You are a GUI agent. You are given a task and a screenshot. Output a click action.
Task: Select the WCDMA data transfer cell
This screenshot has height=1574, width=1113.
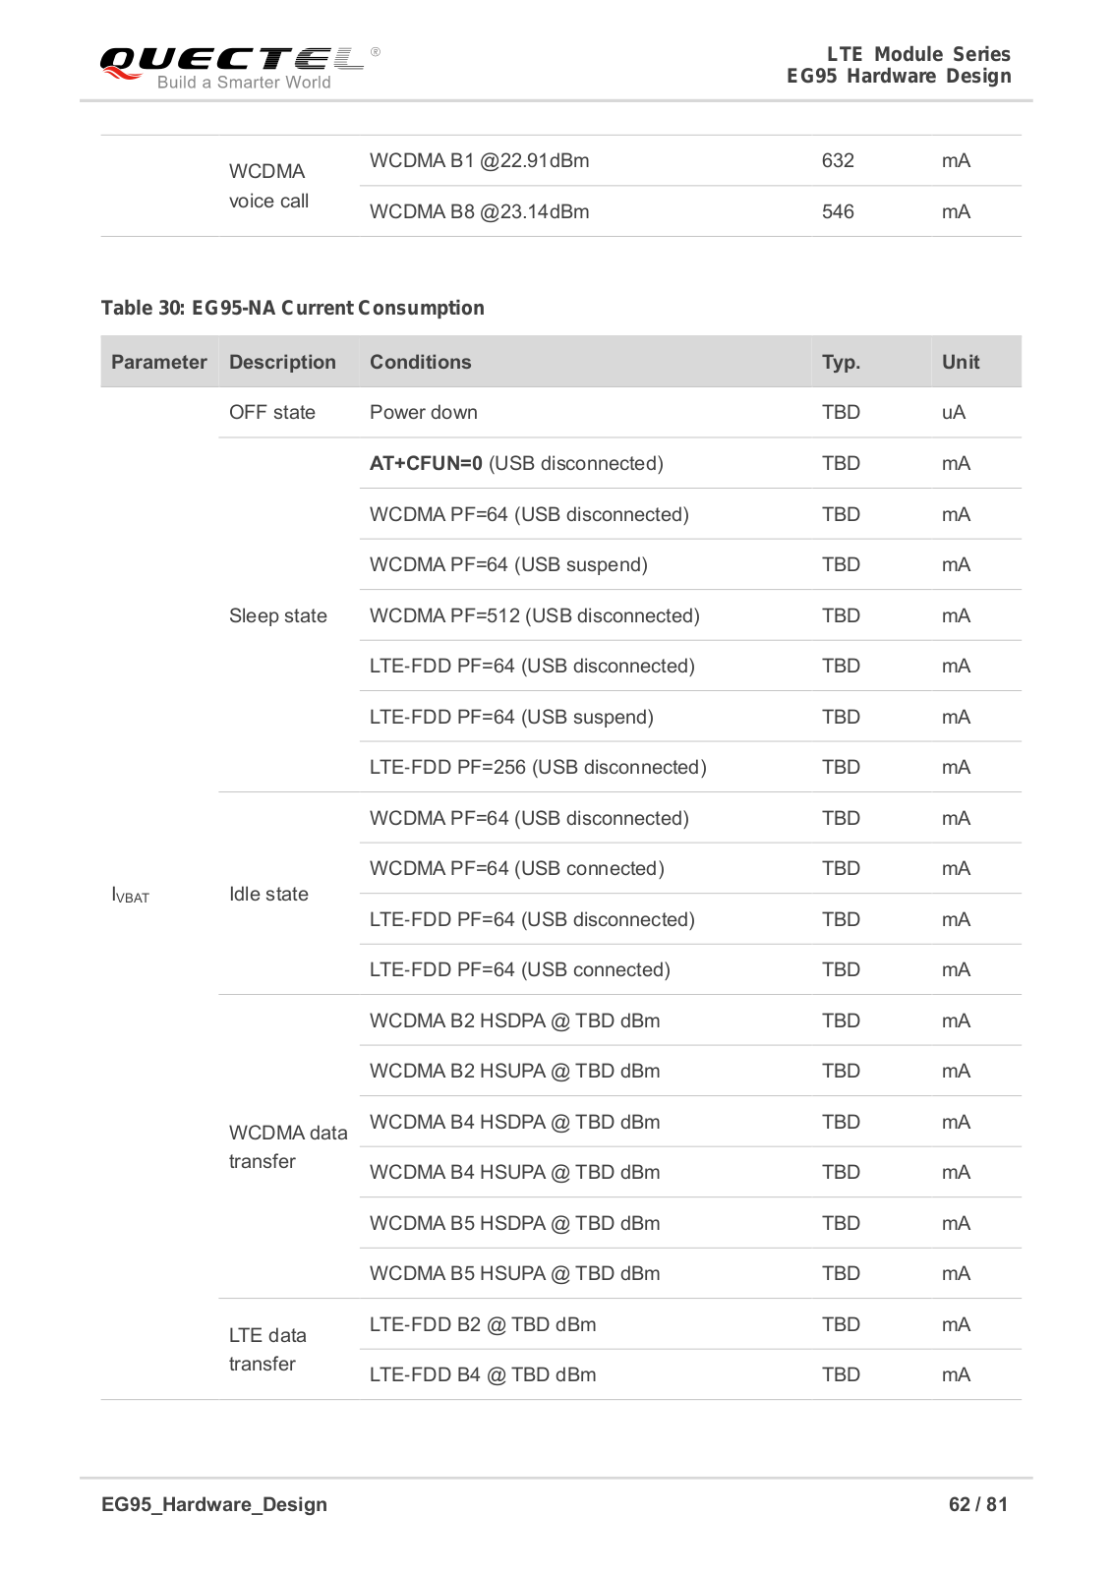click(x=287, y=1146)
